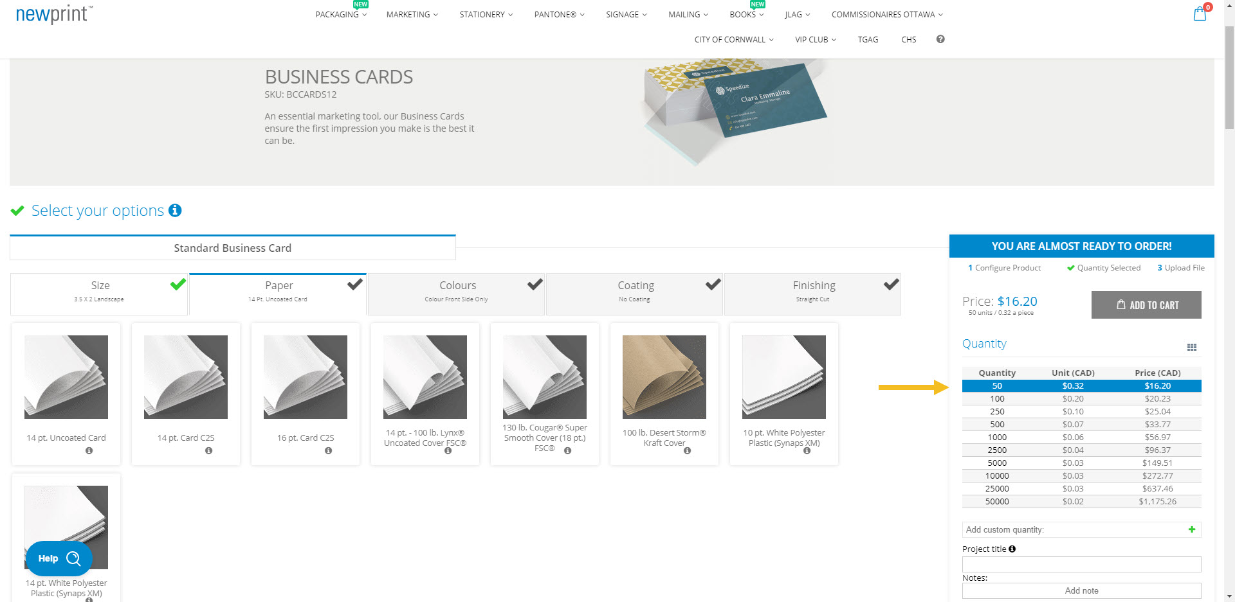
Task: Open info icon for Lynx Uncoated Cover
Action: (448, 450)
